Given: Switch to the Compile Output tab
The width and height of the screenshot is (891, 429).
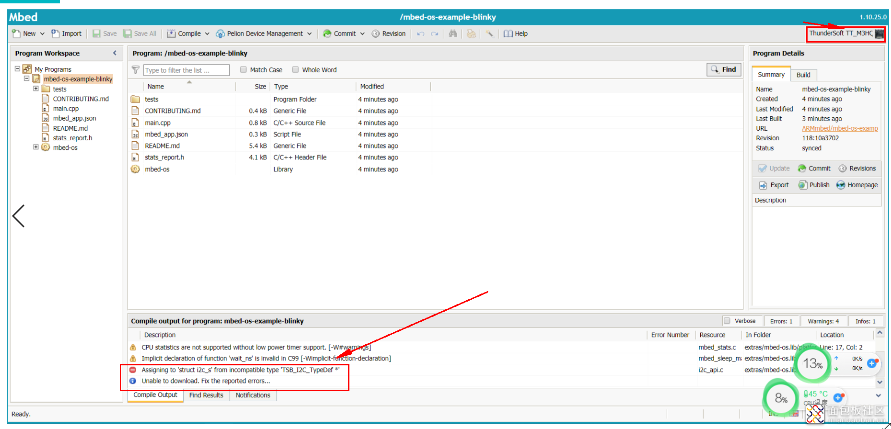Looking at the screenshot, I should (155, 395).
